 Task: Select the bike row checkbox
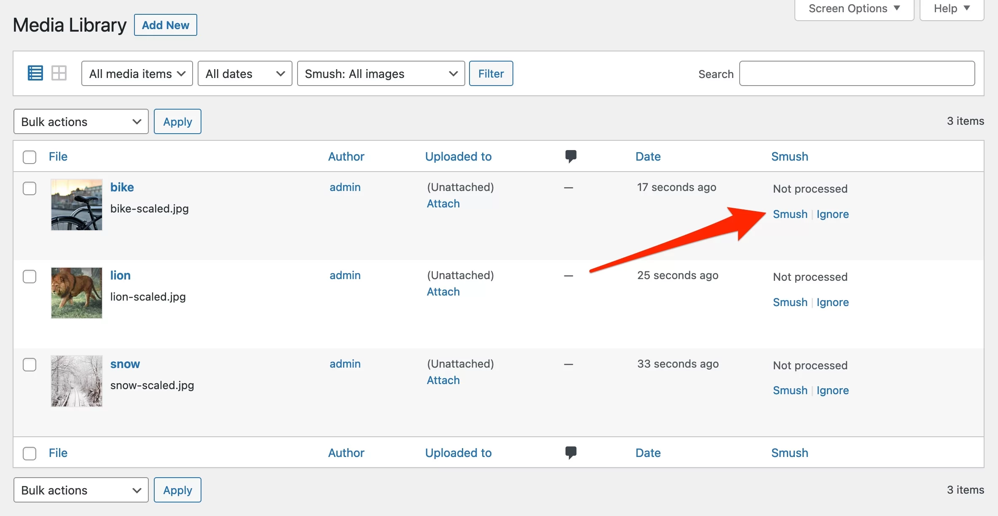30,188
